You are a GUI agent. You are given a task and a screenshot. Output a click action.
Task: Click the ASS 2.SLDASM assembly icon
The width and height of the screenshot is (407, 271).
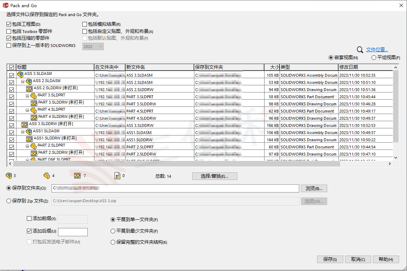[29, 82]
